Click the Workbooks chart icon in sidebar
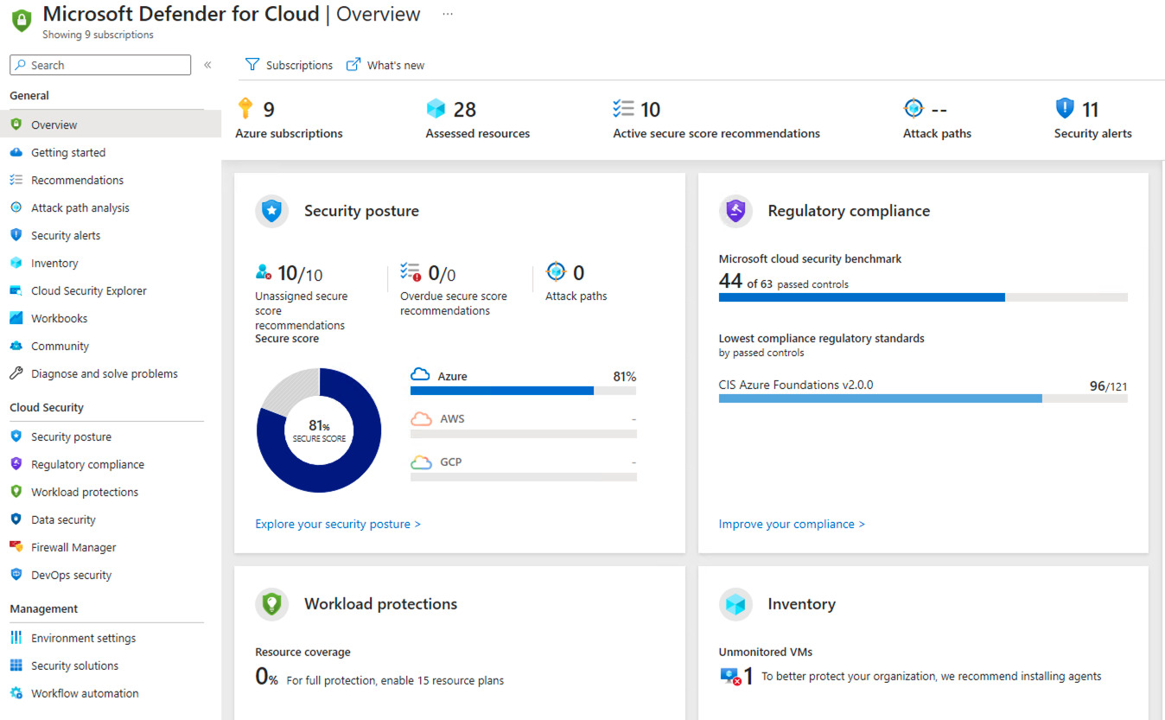The width and height of the screenshot is (1165, 720). [16, 318]
